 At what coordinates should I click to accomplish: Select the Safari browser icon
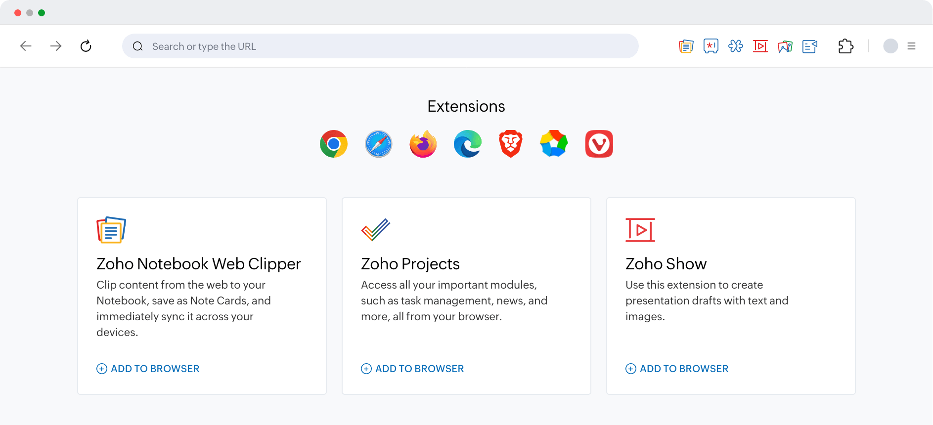378,144
